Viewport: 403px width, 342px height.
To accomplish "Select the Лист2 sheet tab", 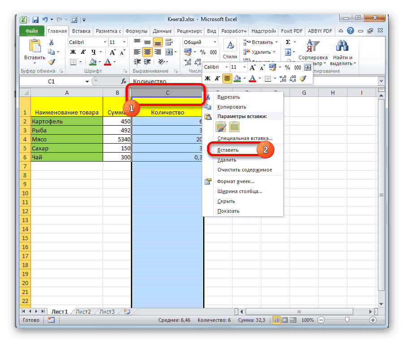I will click(82, 311).
